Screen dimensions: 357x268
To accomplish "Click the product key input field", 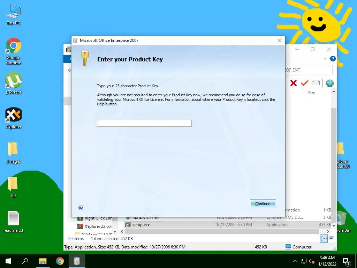I will pos(144,123).
